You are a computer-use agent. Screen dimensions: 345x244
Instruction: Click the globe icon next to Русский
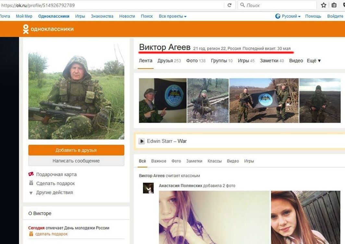[277, 16]
